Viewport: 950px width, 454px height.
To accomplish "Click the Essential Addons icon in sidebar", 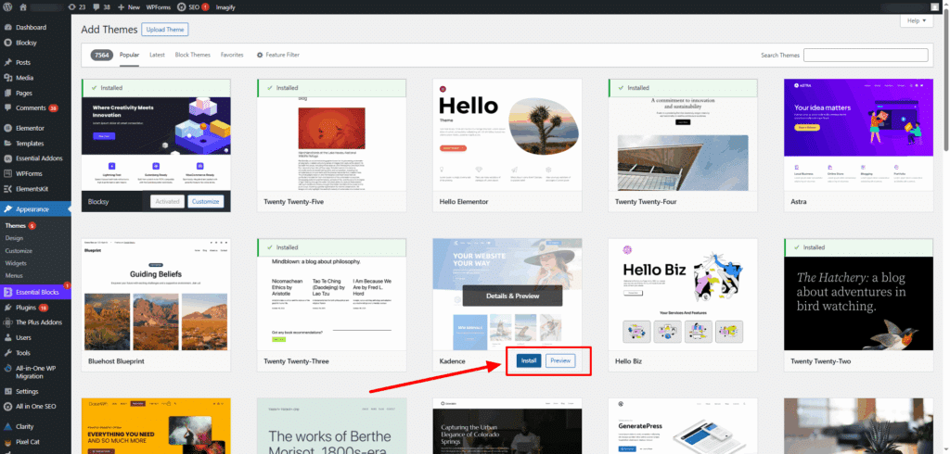I will point(7,158).
